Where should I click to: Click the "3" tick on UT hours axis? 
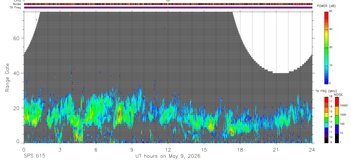tap(60, 150)
